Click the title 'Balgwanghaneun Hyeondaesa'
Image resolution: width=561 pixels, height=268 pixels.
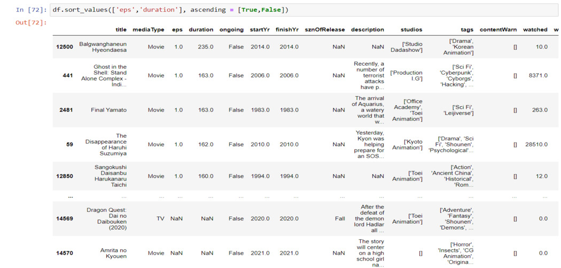103,47
